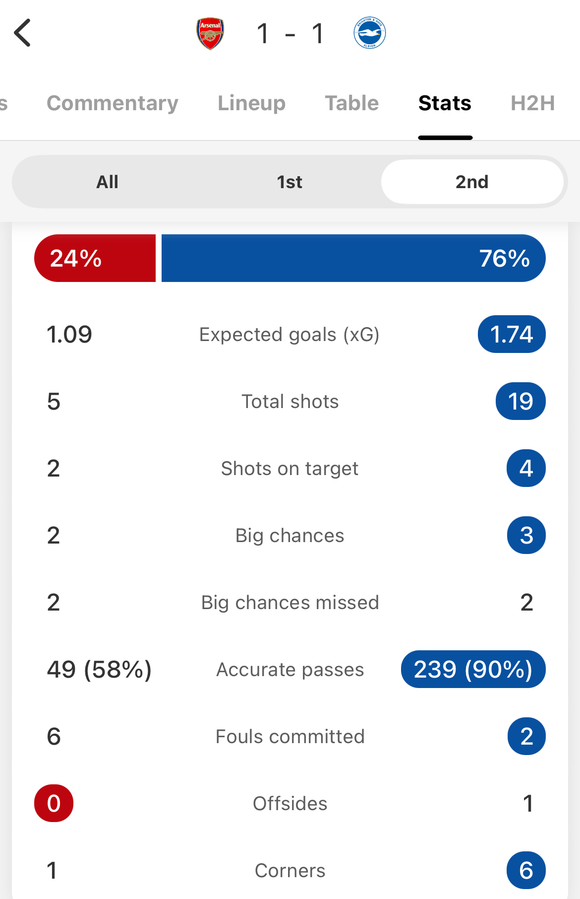Open the Commentary tab
The width and height of the screenshot is (580, 899).
click(x=113, y=103)
